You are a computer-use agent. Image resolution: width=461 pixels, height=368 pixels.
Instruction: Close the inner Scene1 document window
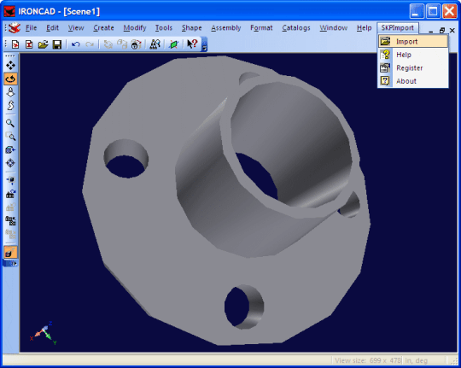[452, 30]
